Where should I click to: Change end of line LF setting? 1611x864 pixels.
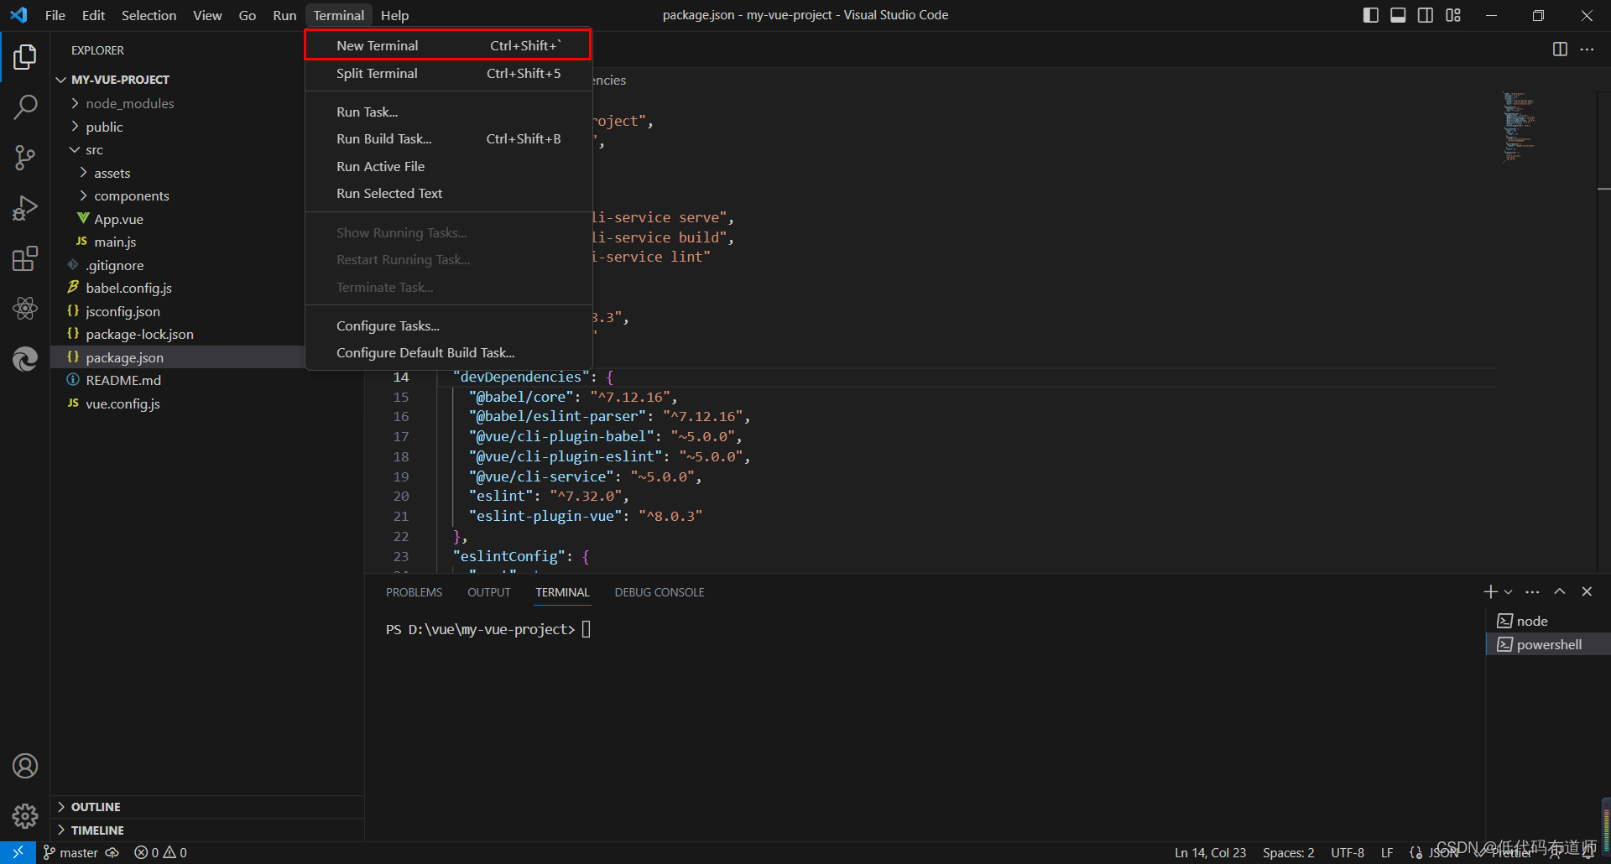pyautogui.click(x=1387, y=852)
